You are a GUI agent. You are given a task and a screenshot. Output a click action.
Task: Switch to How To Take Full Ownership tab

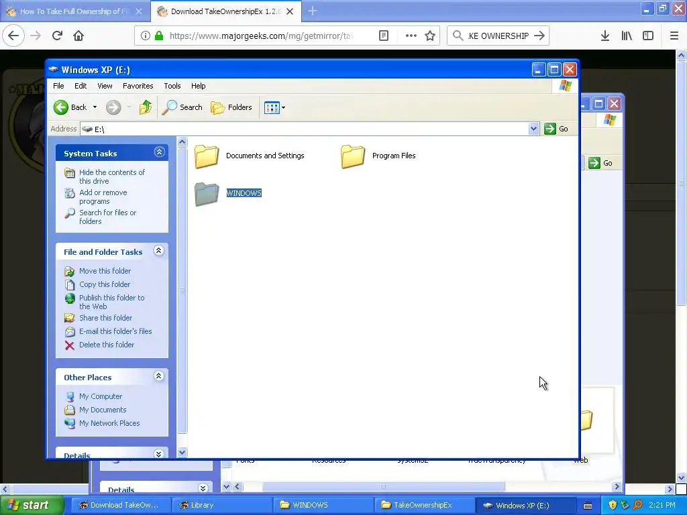75,11
